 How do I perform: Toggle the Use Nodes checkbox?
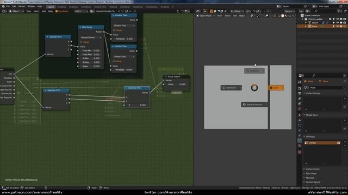click(57, 11)
